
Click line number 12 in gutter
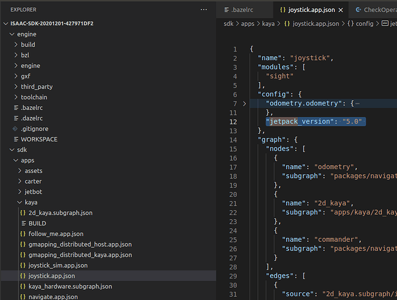233,122
